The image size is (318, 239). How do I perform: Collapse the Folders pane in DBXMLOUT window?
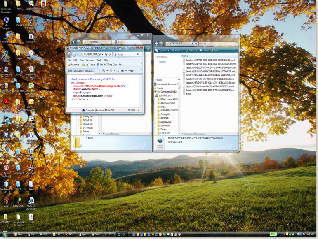point(179,80)
